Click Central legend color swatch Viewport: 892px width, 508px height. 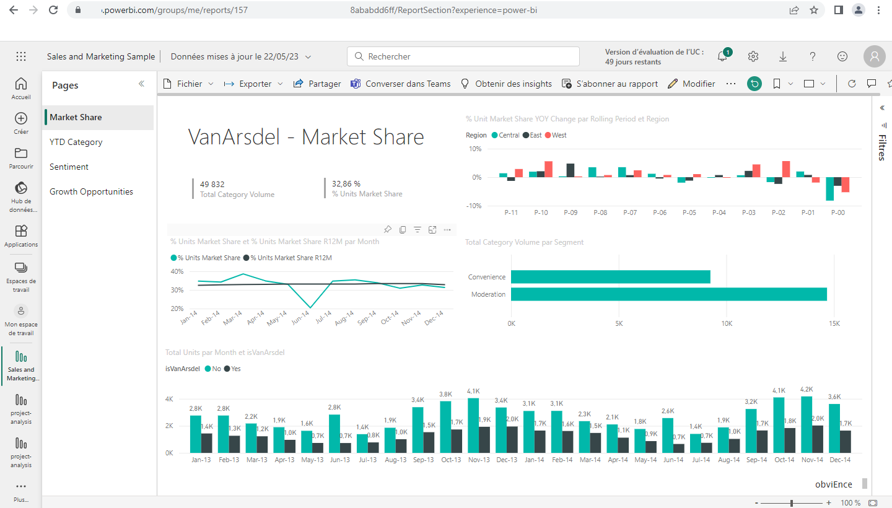[494, 135]
